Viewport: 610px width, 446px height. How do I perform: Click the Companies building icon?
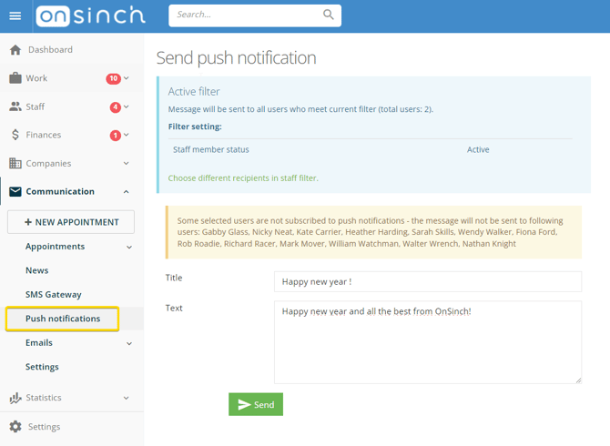point(15,163)
